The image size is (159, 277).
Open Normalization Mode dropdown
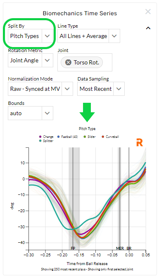tap(40, 89)
